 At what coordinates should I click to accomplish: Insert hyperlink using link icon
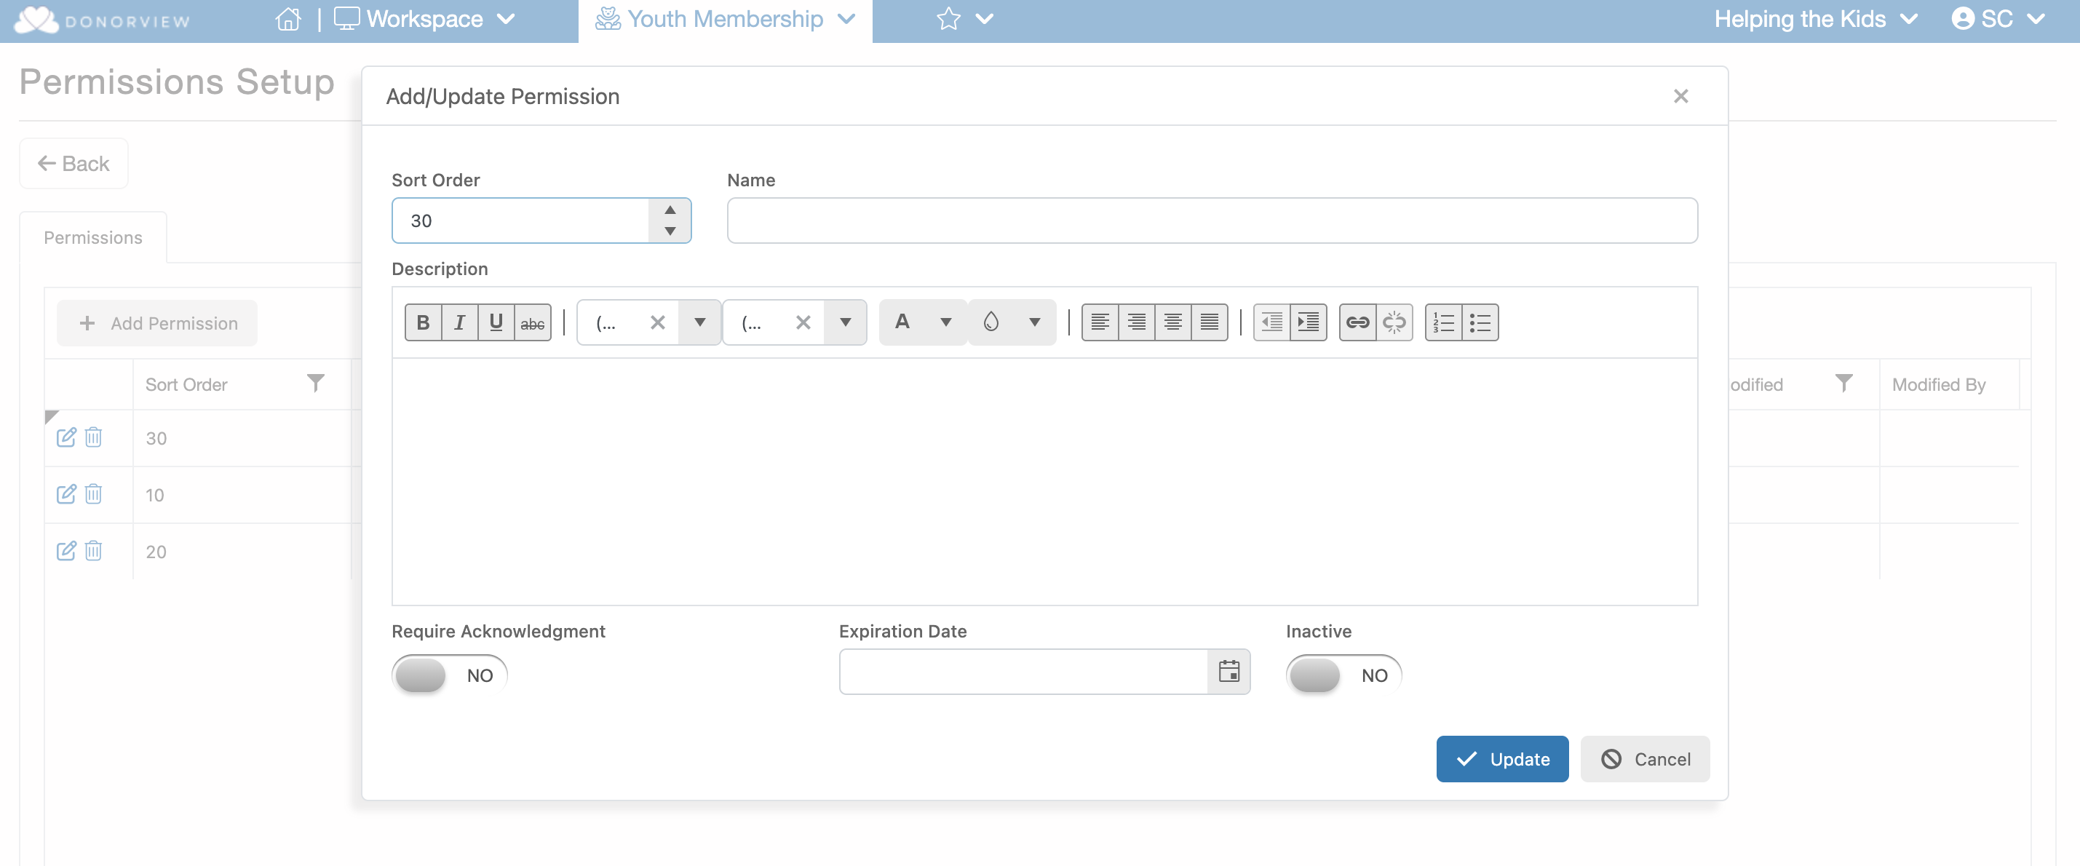point(1357,323)
